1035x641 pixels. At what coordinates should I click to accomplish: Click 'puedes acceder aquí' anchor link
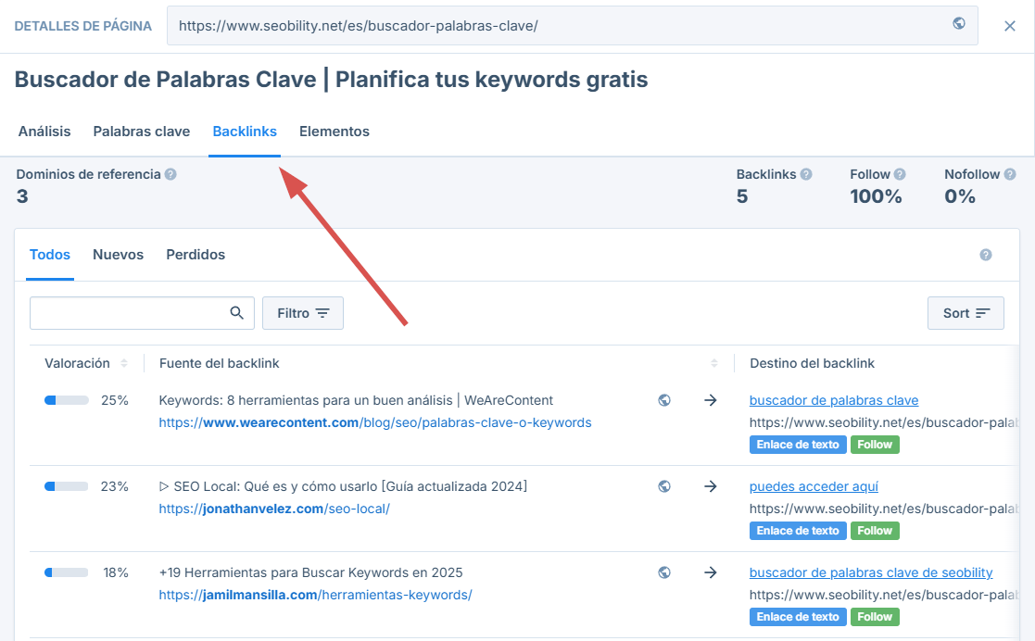pos(814,486)
